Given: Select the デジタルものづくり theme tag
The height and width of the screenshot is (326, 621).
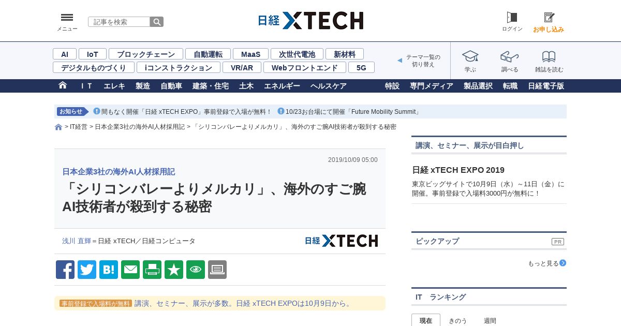Looking at the screenshot, I should 94,67.
